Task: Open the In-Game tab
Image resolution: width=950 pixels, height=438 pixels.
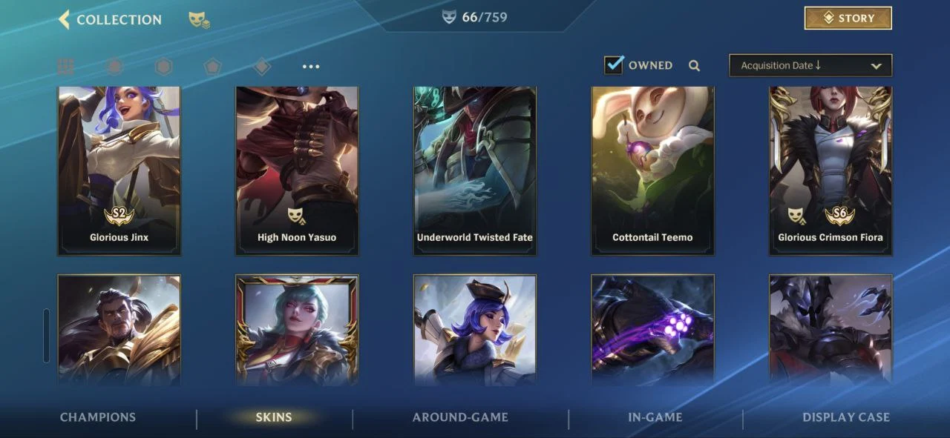Action: pos(655,417)
